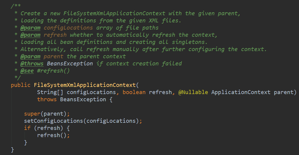Click BeansException in the Javadoc comment
299x155 pixels.
[70, 63]
